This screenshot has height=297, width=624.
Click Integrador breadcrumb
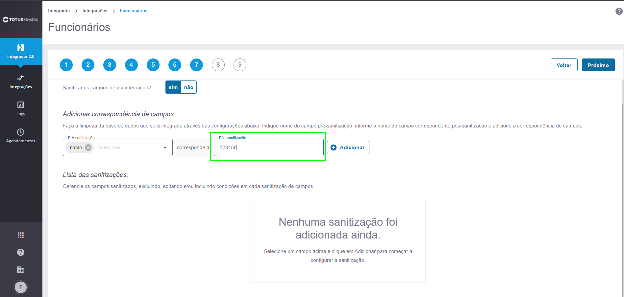[59, 11]
